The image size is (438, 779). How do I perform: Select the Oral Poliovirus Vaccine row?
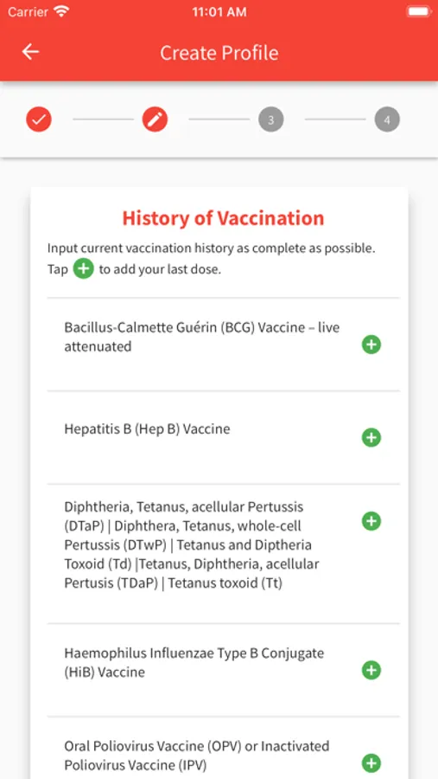point(223,748)
